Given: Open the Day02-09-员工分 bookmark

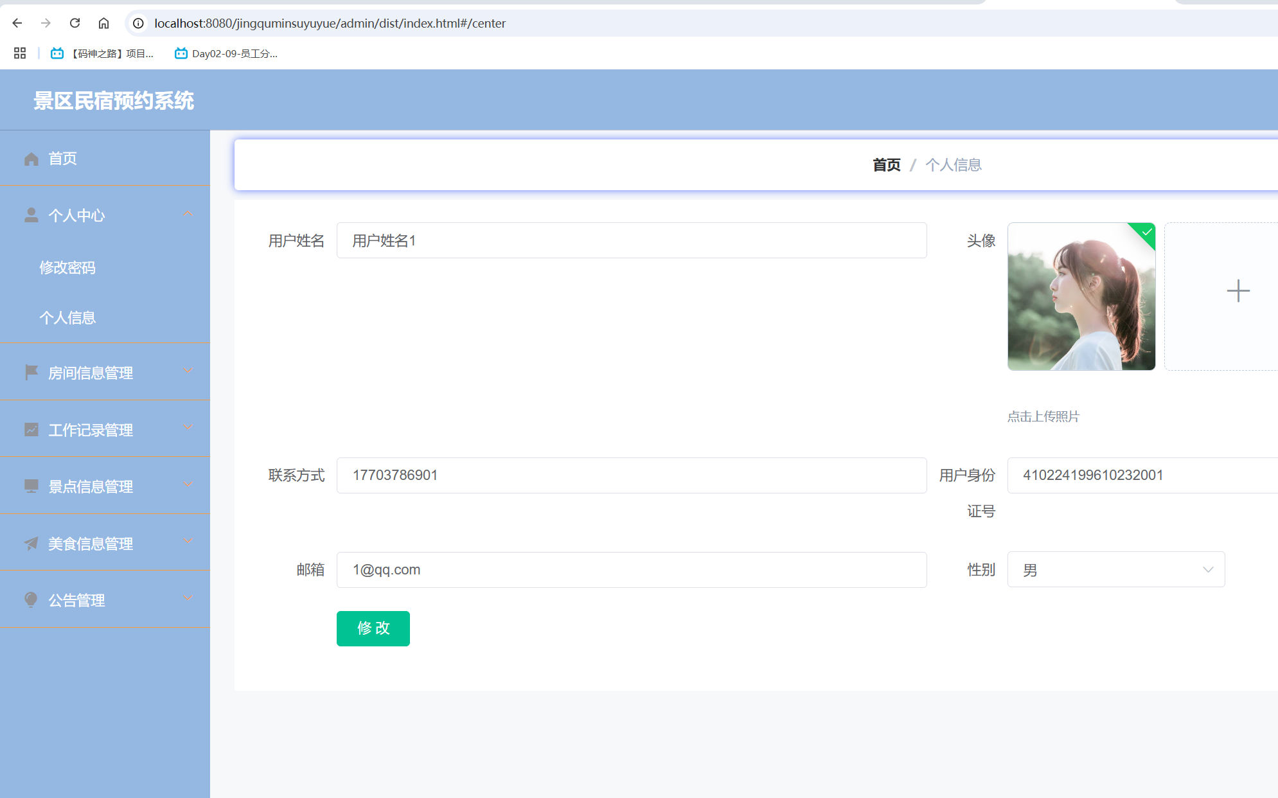Looking at the screenshot, I should [226, 53].
